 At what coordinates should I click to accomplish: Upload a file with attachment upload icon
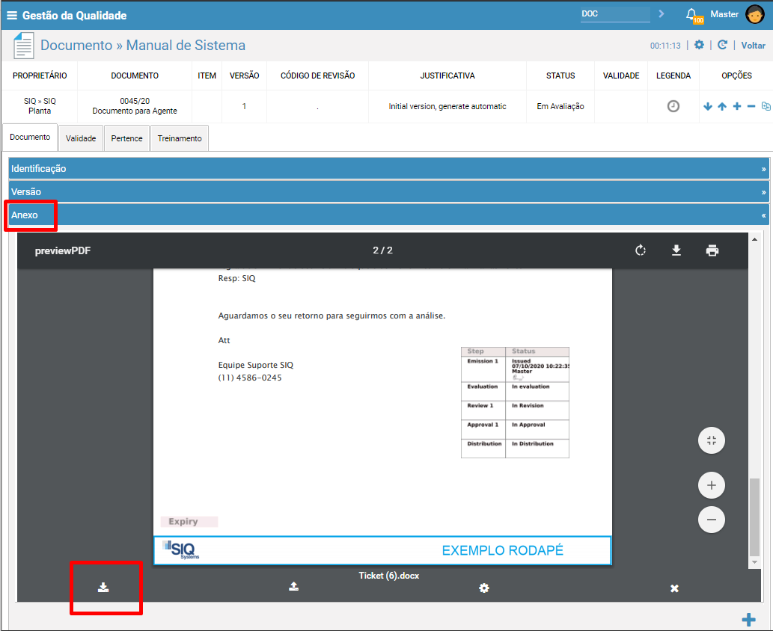point(294,586)
